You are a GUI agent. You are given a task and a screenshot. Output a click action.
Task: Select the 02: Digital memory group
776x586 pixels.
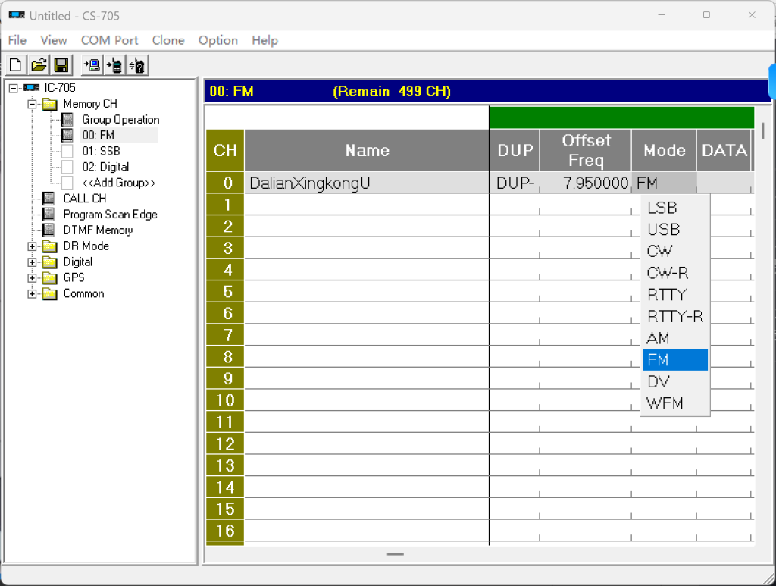coord(105,167)
